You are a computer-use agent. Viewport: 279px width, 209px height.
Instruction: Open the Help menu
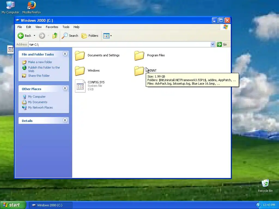(77, 27)
